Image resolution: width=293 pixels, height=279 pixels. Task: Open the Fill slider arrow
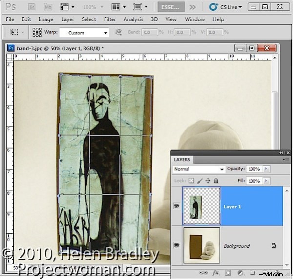[266, 181]
